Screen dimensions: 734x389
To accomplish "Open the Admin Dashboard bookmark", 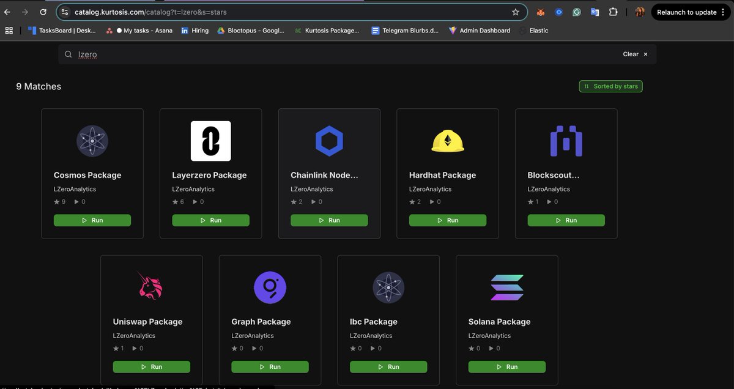I will pyautogui.click(x=480, y=31).
